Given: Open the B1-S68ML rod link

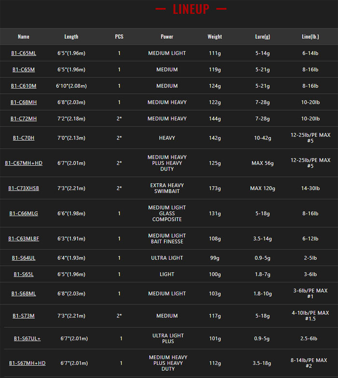Looking at the screenshot, I should 24,293.
